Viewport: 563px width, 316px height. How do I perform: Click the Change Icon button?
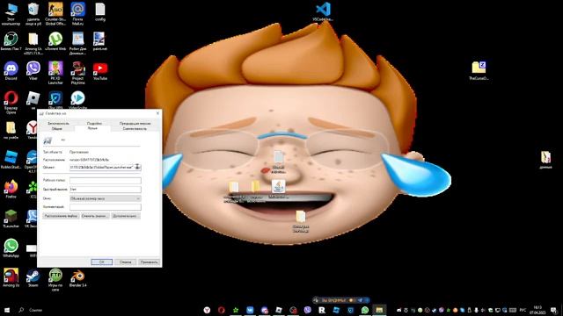pyautogui.click(x=95, y=216)
